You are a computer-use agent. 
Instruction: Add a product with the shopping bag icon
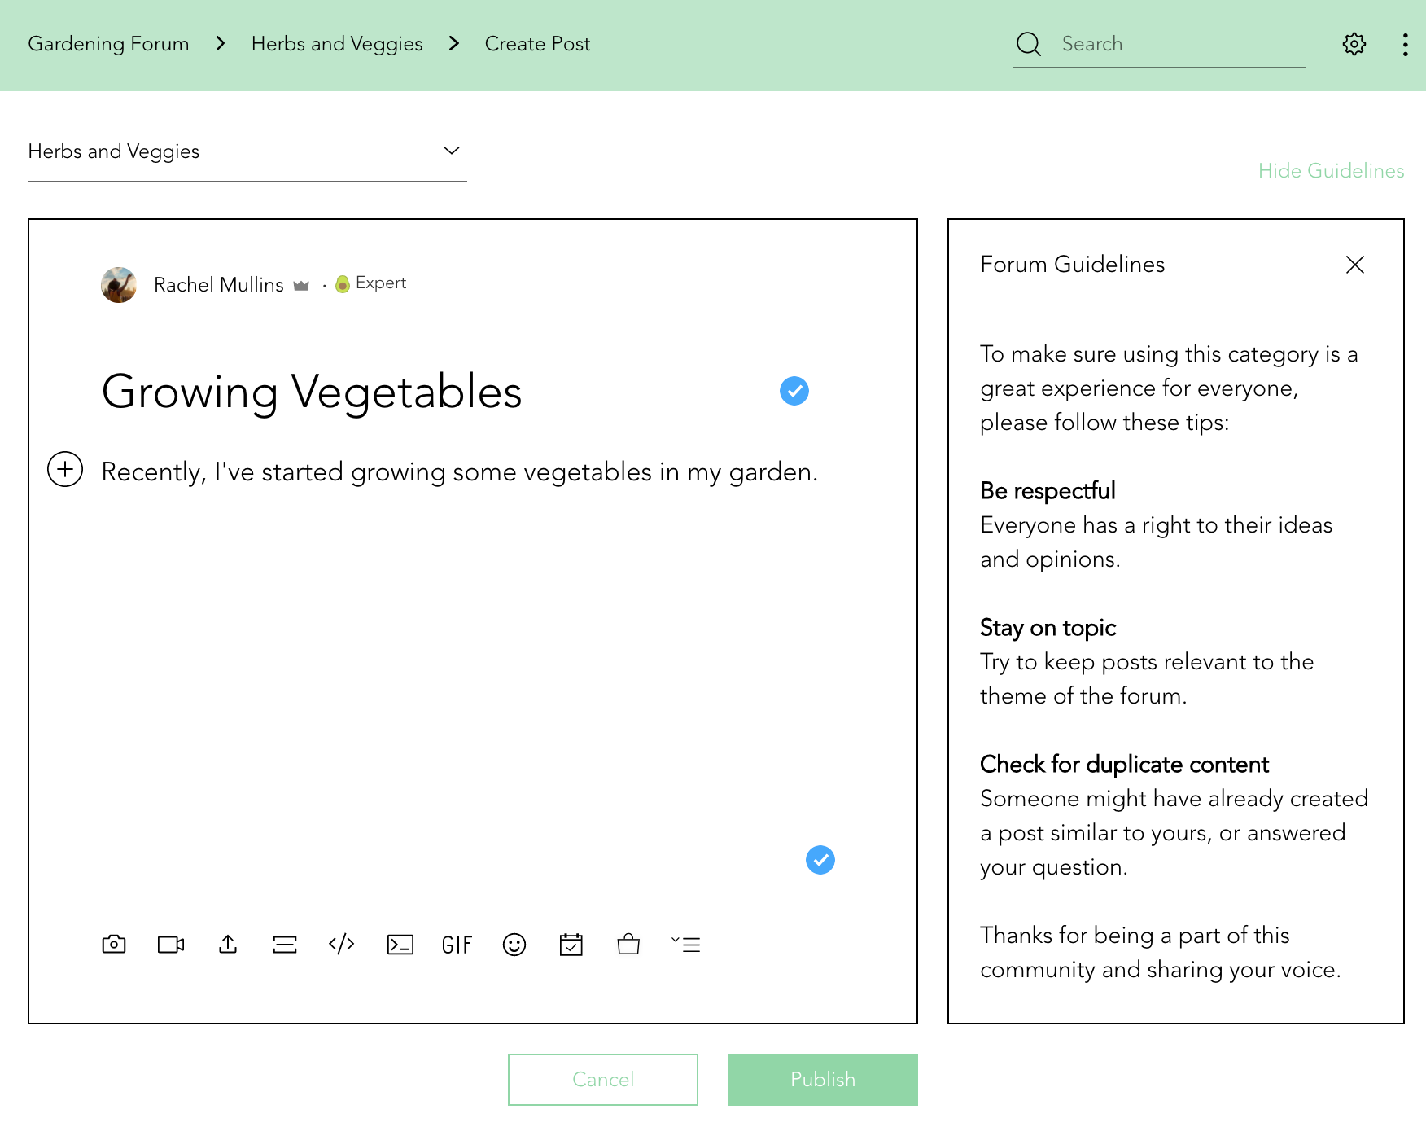point(628,944)
